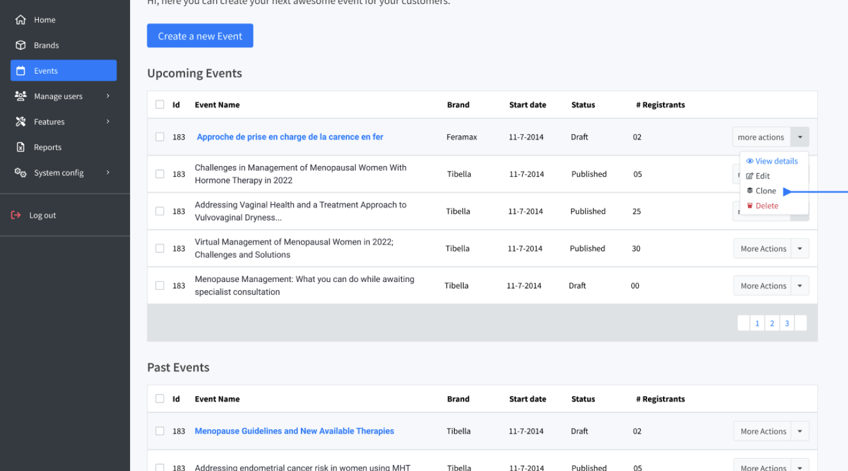Go to pagination page 1
The image size is (848, 471).
[757, 323]
